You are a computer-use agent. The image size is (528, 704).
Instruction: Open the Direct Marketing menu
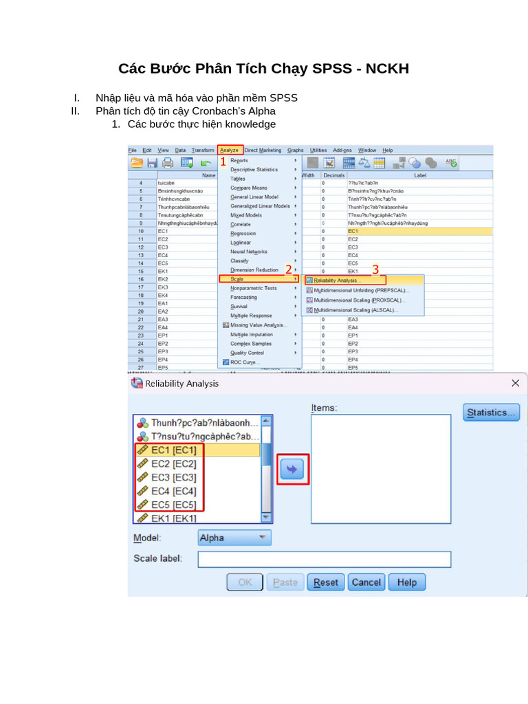click(263, 150)
